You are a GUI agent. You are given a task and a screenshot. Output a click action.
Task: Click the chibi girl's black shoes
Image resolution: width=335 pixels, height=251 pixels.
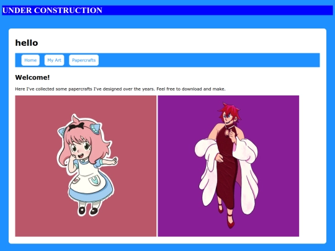tap(88, 211)
